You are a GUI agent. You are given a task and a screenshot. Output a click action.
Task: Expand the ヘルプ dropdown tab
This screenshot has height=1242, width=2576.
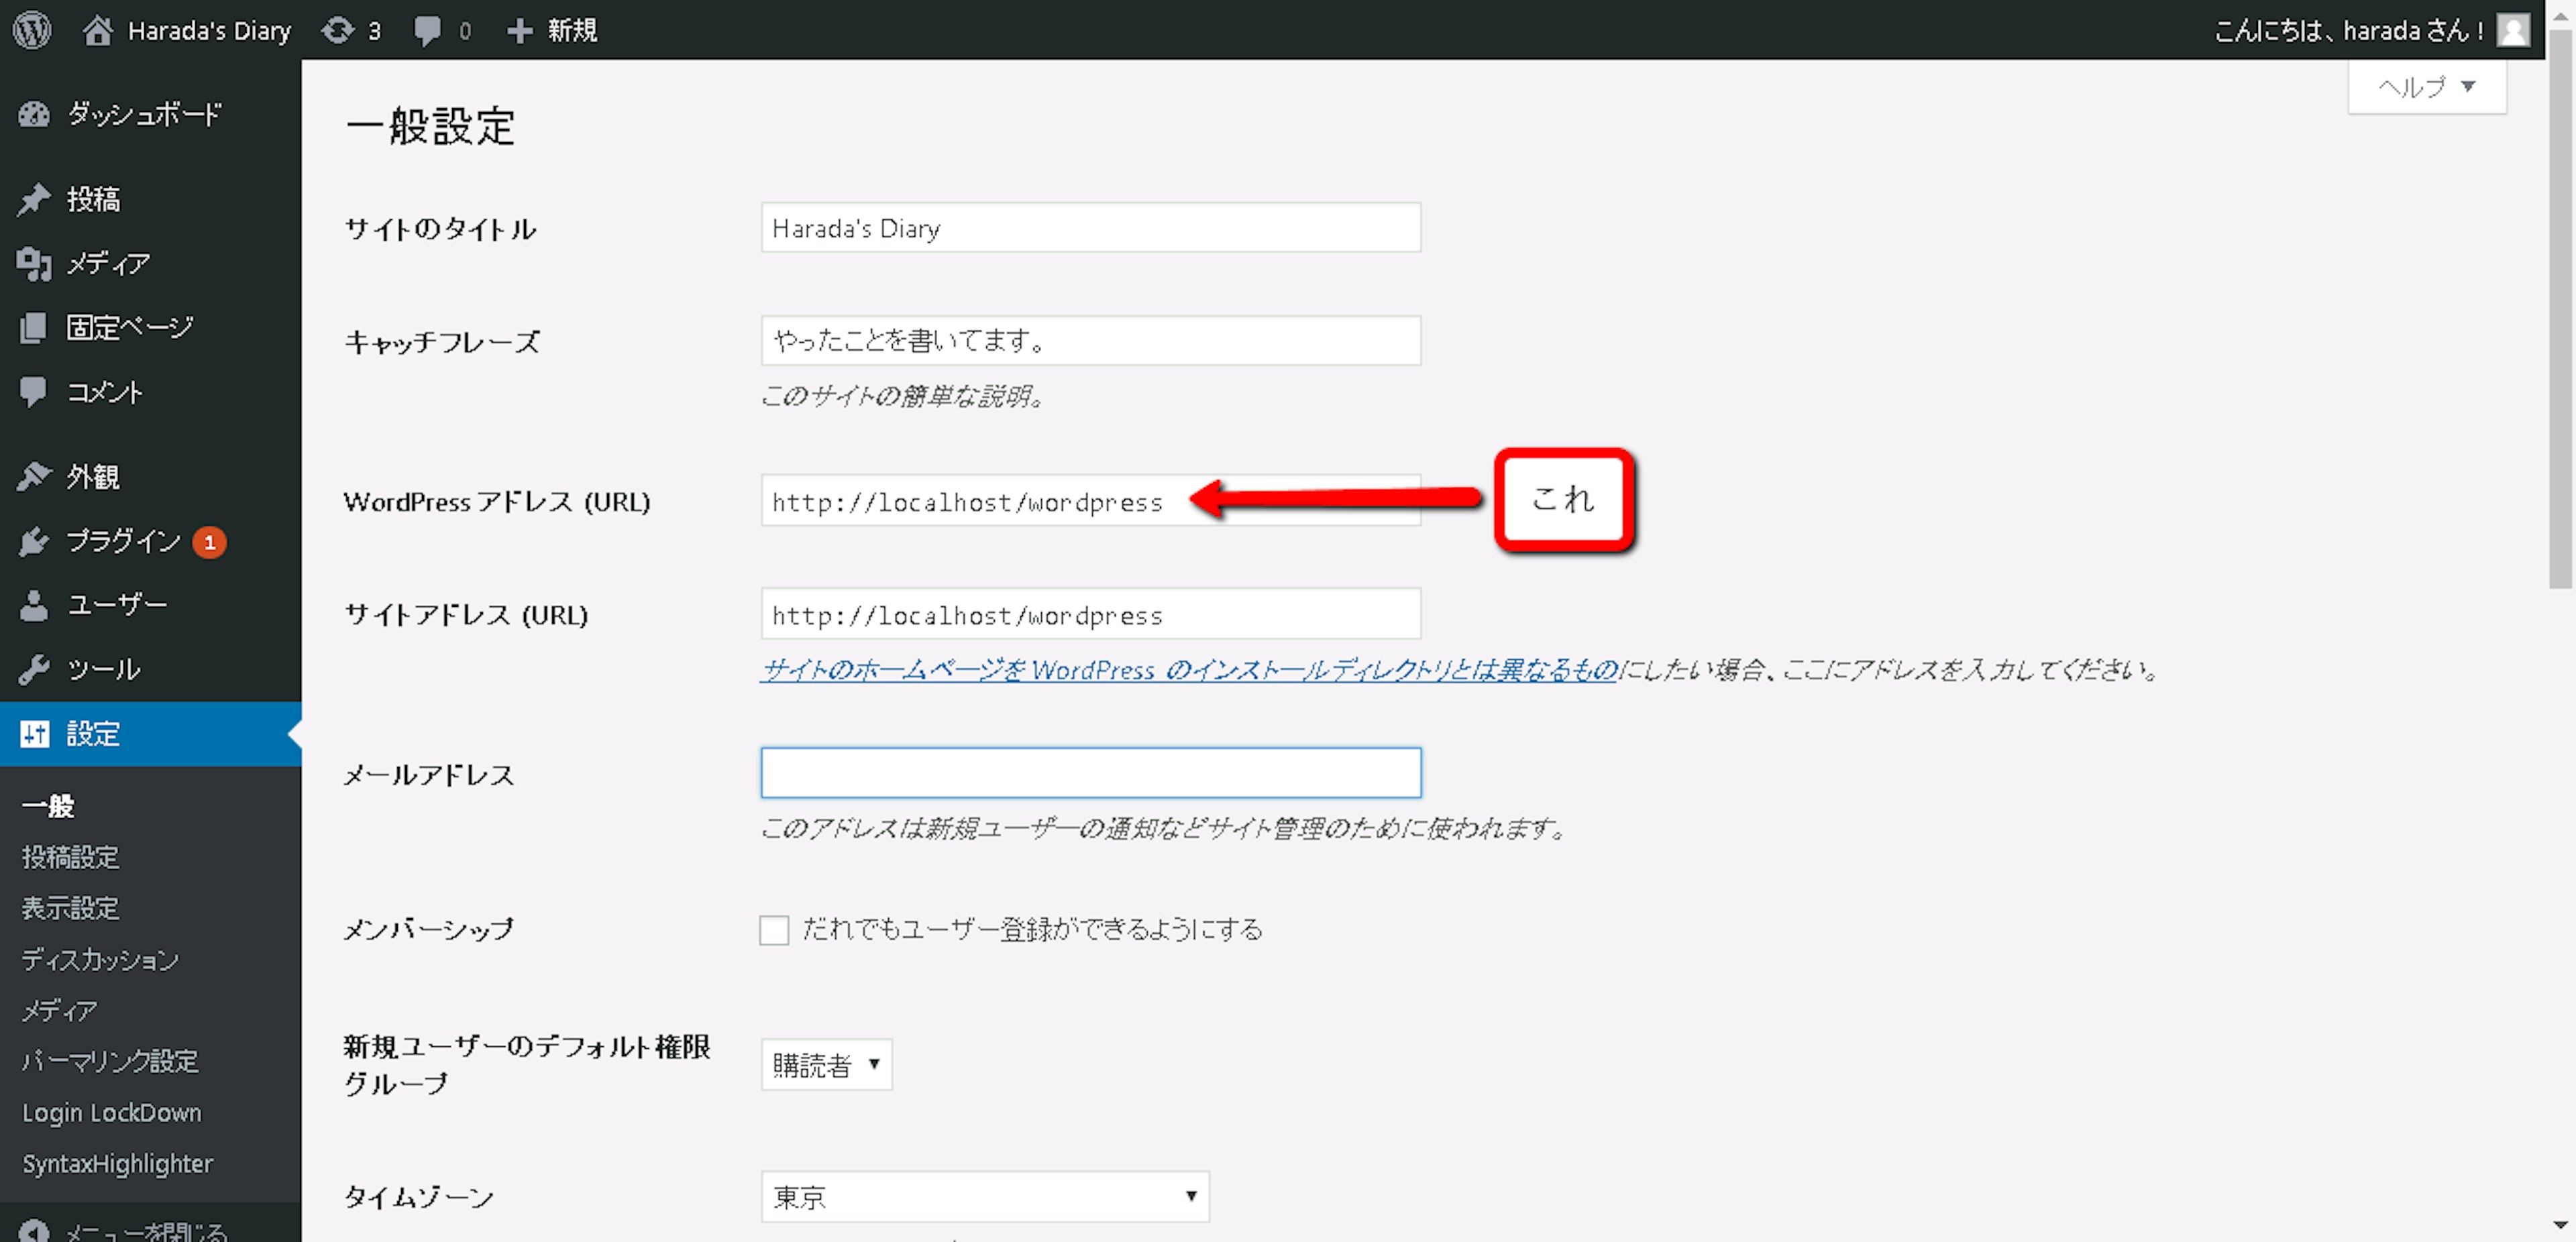point(2426,87)
